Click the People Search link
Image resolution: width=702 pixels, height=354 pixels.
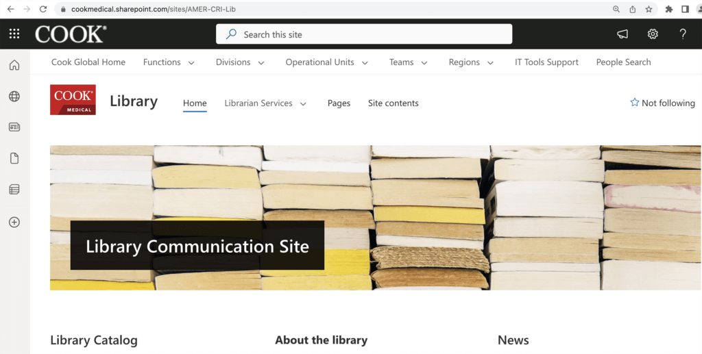tap(623, 62)
